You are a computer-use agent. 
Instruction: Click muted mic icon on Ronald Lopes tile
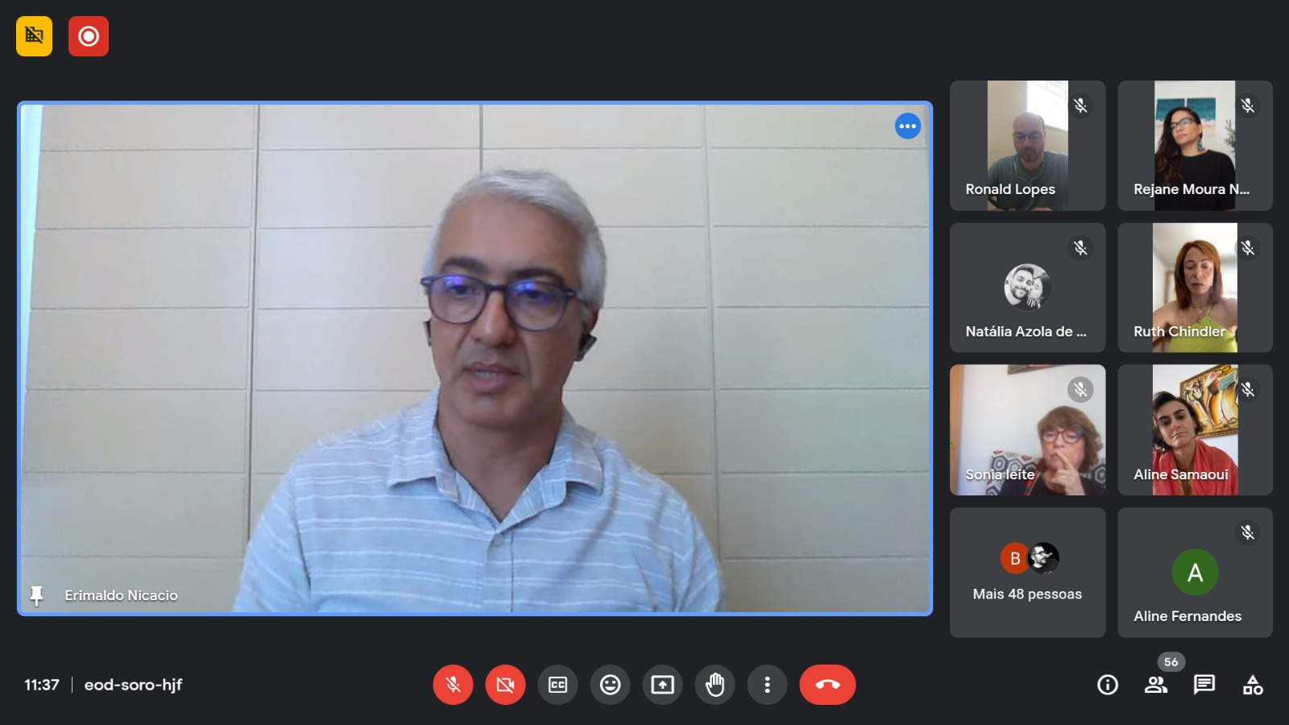tap(1080, 106)
